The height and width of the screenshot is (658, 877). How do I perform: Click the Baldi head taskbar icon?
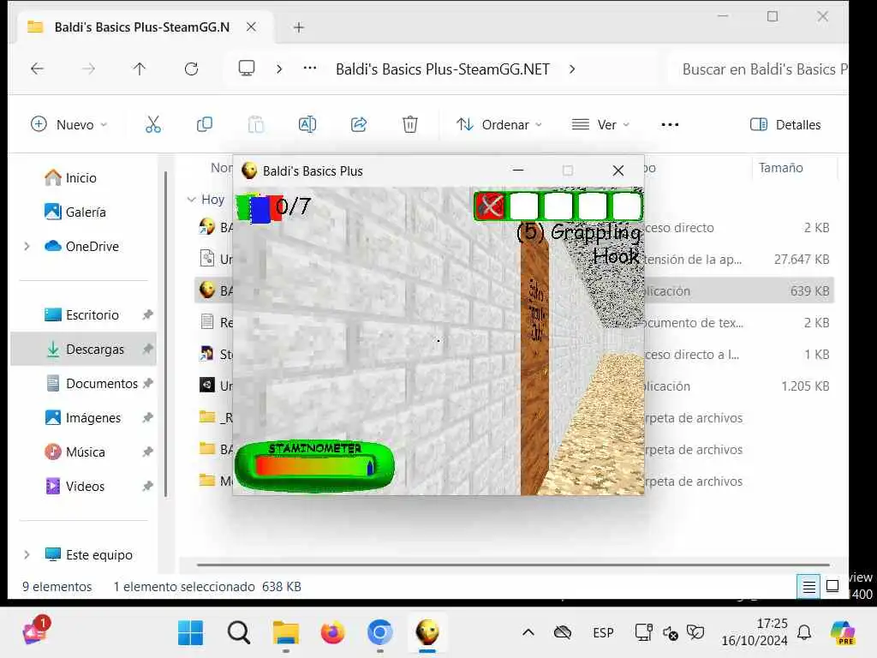click(427, 632)
